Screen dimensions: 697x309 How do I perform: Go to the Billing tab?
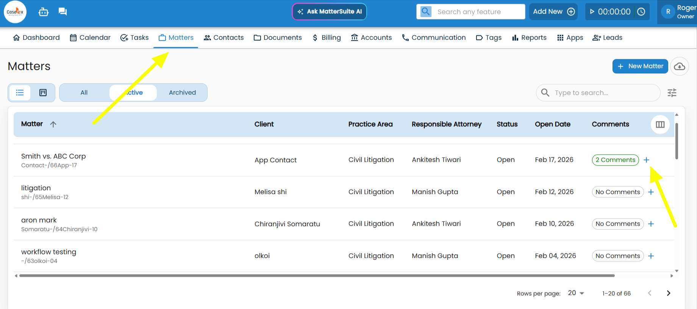(x=327, y=37)
